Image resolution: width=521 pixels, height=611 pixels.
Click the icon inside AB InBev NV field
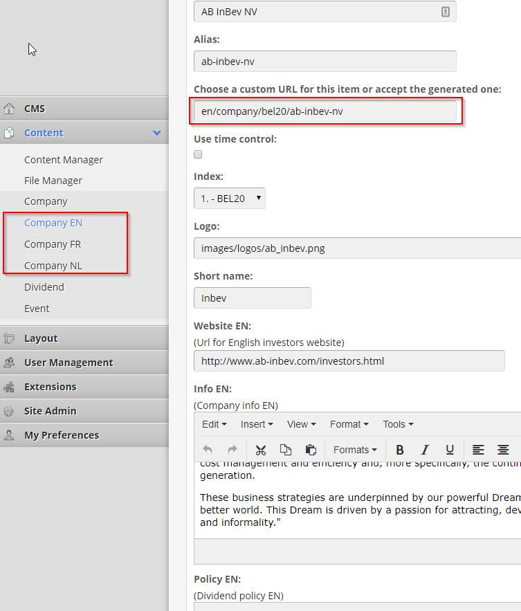[446, 12]
